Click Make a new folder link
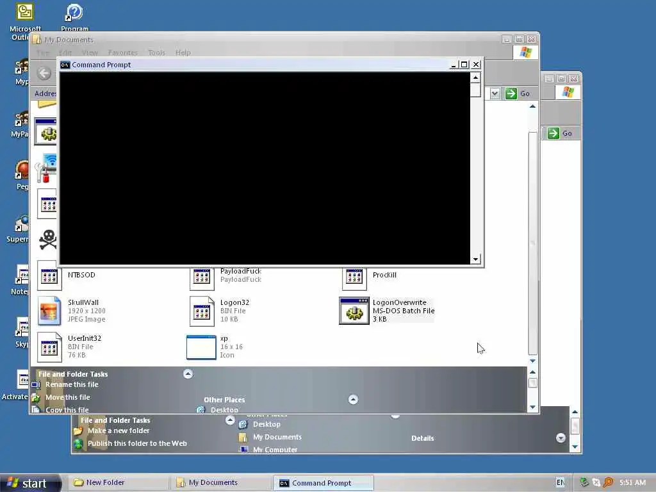 coord(119,430)
